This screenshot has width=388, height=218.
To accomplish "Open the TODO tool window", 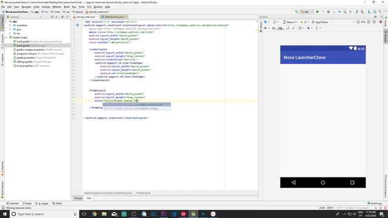I will point(57,203).
